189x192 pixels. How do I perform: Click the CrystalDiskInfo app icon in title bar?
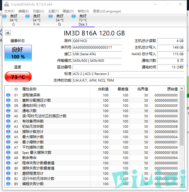pyautogui.click(x=7, y=4)
